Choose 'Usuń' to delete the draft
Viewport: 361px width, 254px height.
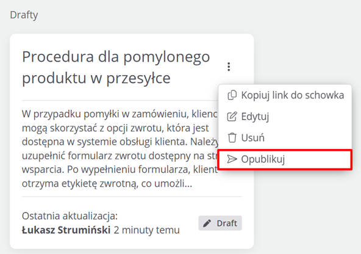click(285, 138)
